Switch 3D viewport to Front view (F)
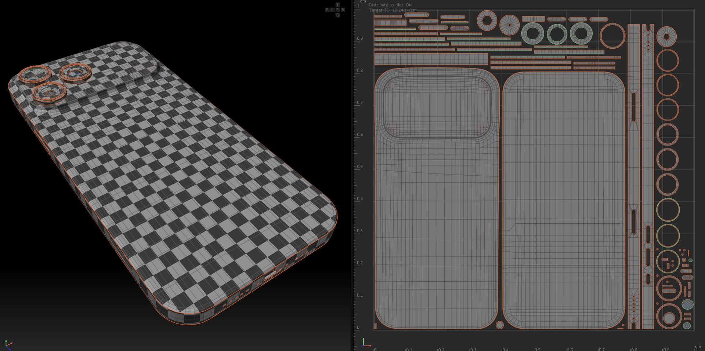Viewport: 705px width, 351px height. 337,10
